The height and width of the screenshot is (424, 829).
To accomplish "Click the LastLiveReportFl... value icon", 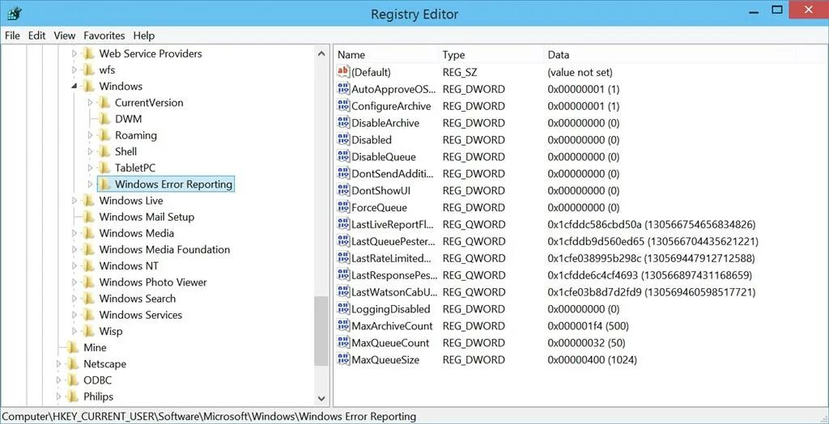I will pos(343,224).
